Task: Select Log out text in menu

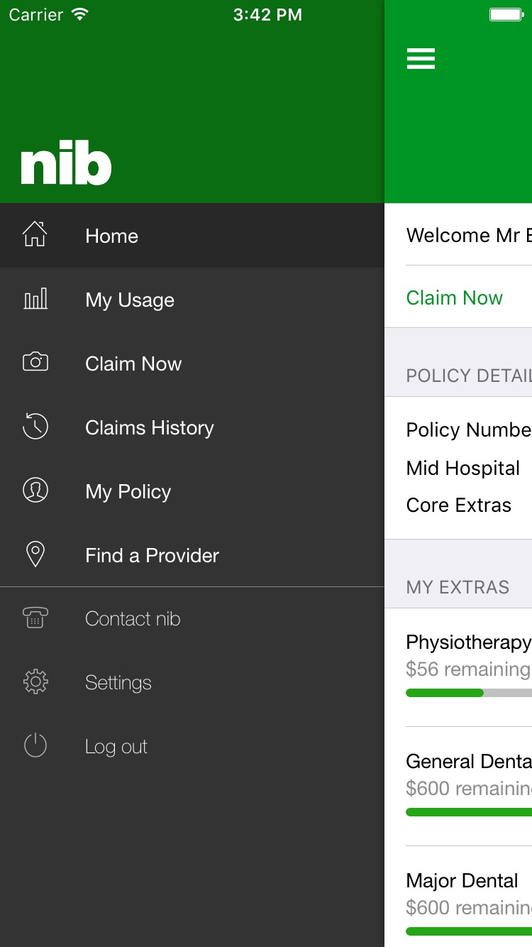Action: [x=116, y=747]
